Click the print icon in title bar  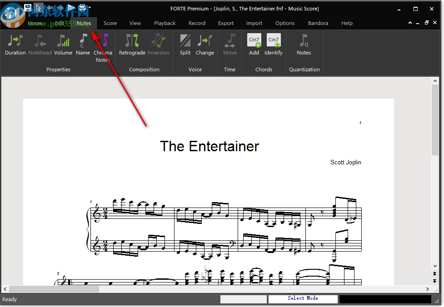[x=82, y=8]
